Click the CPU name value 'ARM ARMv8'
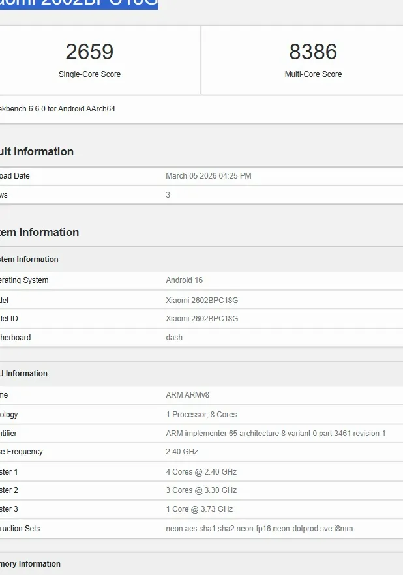This screenshot has height=575, width=403. pyautogui.click(x=187, y=395)
